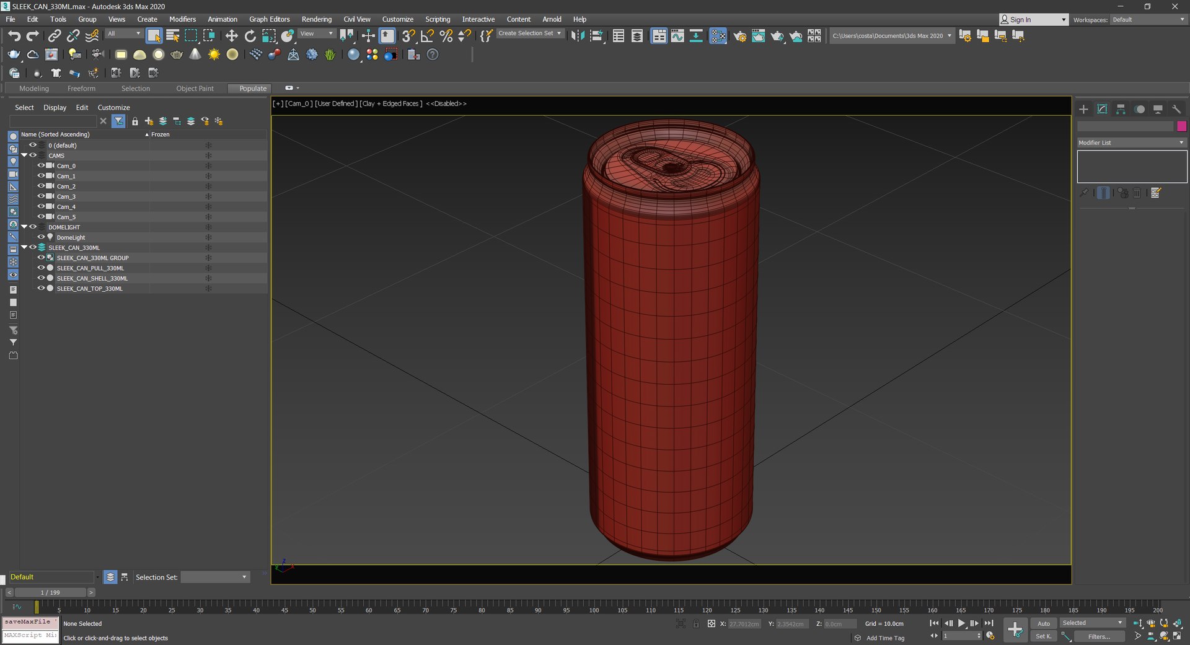This screenshot has width=1190, height=645.
Task: Open the Utilities wrench panel tab
Action: click(1176, 109)
